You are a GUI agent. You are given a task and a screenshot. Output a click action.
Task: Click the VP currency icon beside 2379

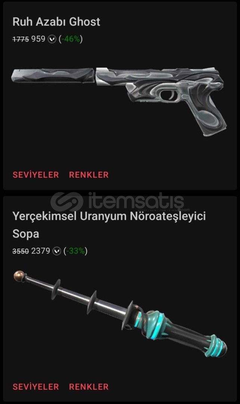pos(57,251)
